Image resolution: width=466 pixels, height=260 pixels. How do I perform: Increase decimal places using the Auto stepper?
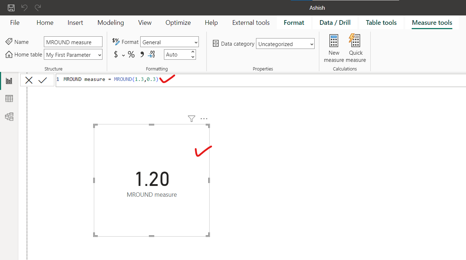click(x=192, y=52)
